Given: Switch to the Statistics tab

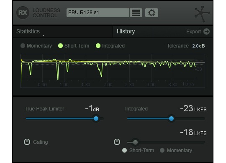Looking at the screenshot, I should 28,31.
